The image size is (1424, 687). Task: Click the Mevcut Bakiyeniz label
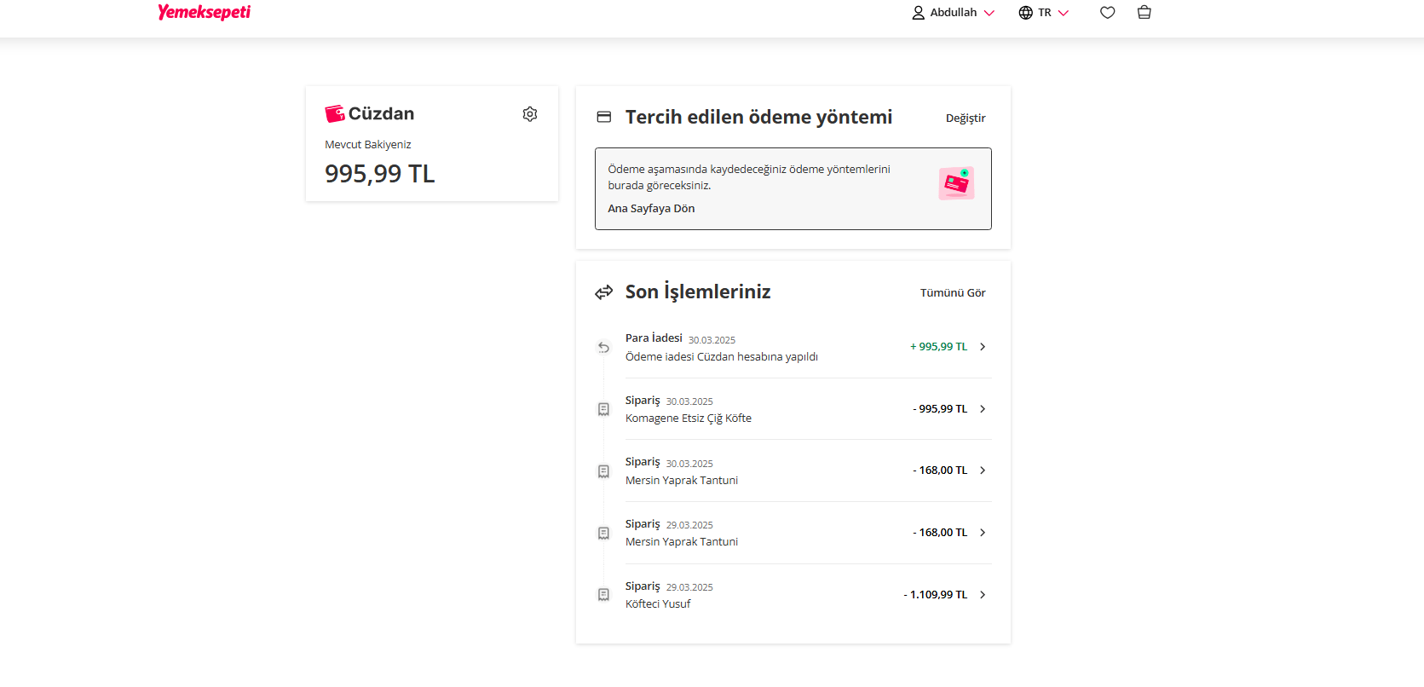click(x=368, y=145)
